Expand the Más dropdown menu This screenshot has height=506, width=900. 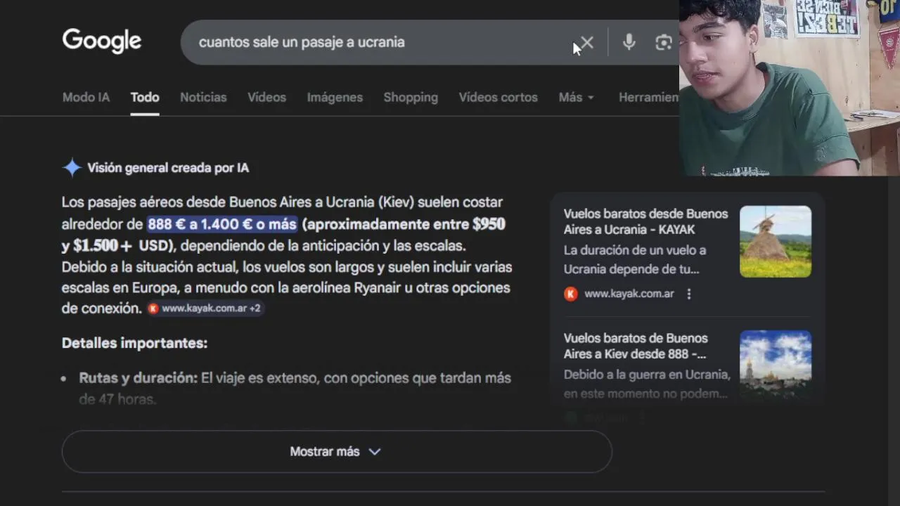point(577,98)
